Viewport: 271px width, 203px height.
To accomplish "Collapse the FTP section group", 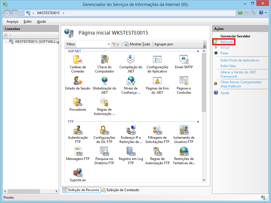I will 198,122.
